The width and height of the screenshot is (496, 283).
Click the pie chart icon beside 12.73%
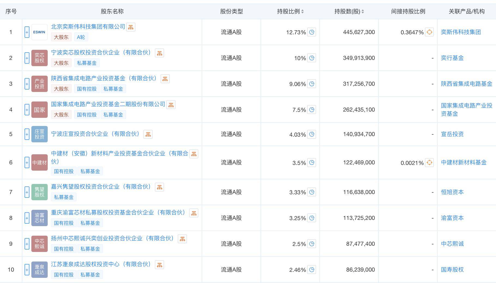point(311,32)
